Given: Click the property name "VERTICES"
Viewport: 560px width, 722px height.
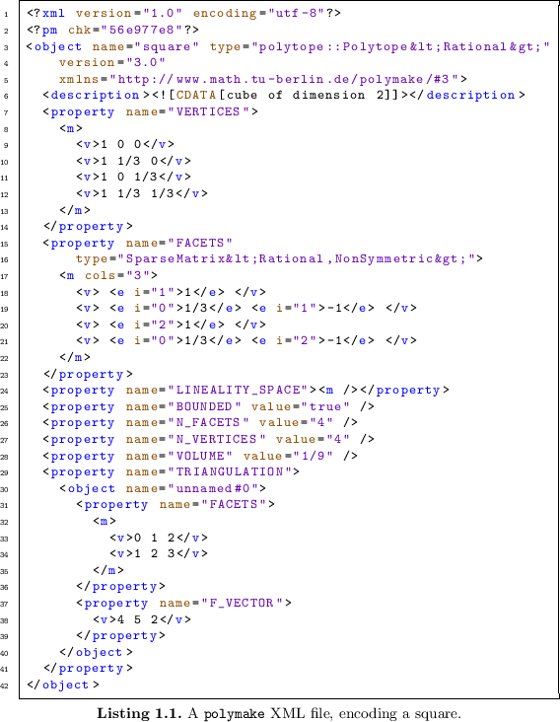Looking at the screenshot, I should tap(208, 111).
